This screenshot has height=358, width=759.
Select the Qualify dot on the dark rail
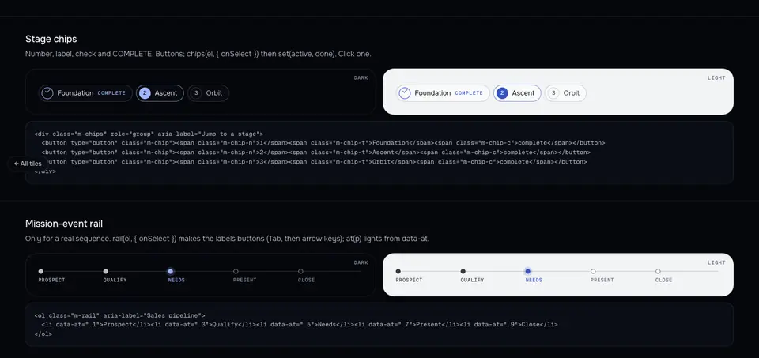click(x=105, y=271)
